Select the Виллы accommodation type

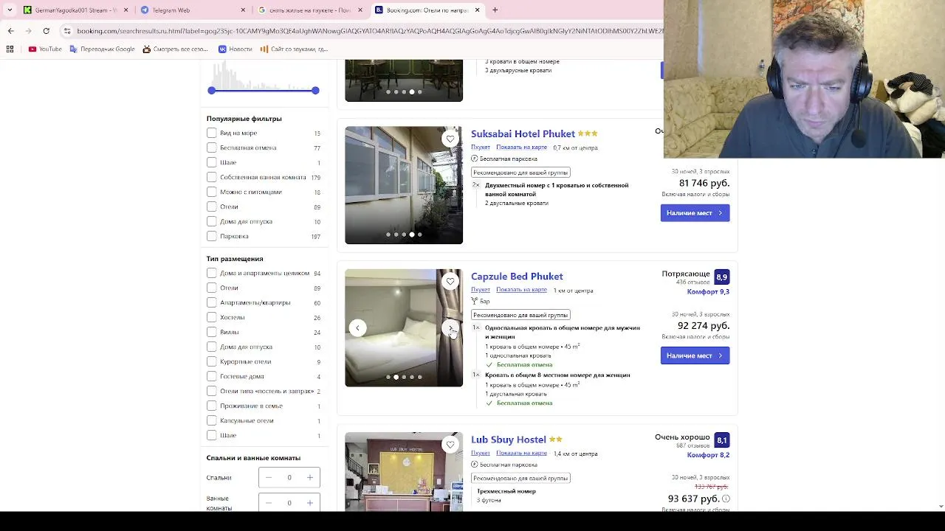coord(212,332)
